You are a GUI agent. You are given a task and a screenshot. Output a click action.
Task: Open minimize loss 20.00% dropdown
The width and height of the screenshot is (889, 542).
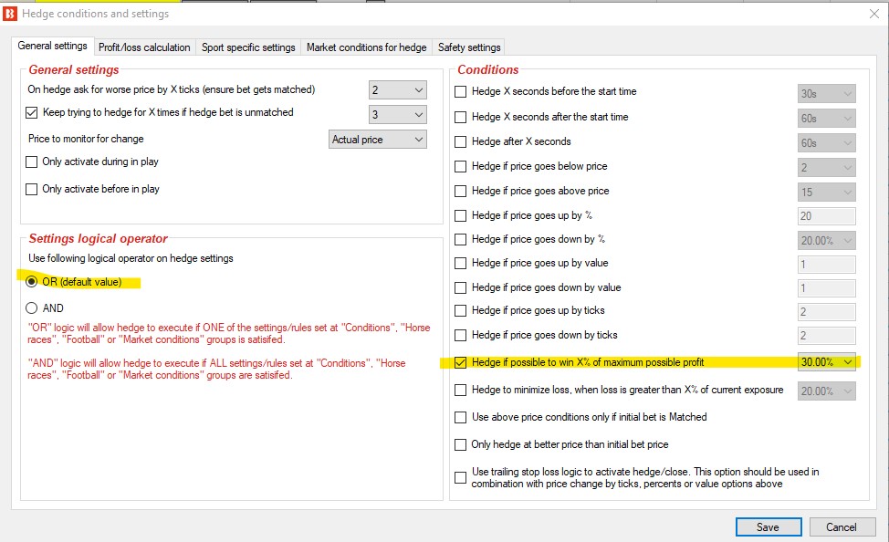tap(827, 391)
